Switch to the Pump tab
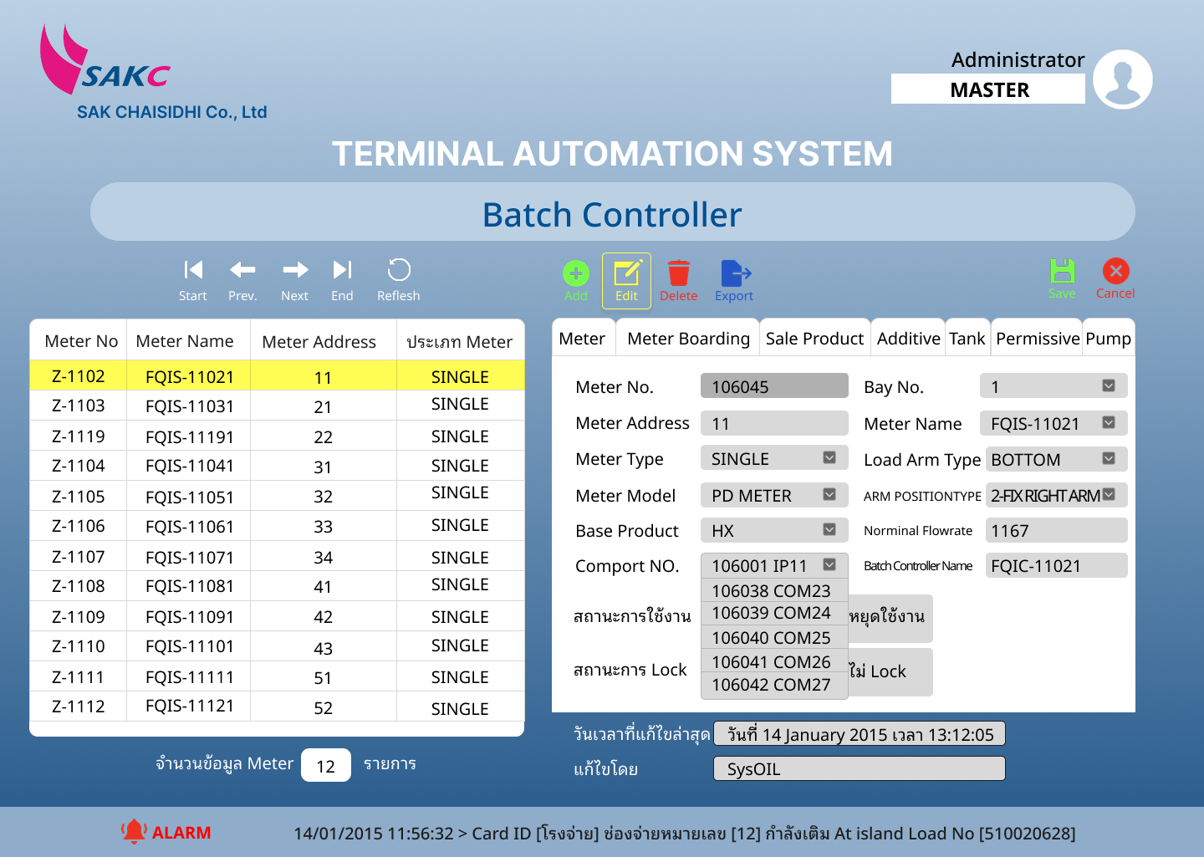This screenshot has width=1204, height=857. [1109, 339]
